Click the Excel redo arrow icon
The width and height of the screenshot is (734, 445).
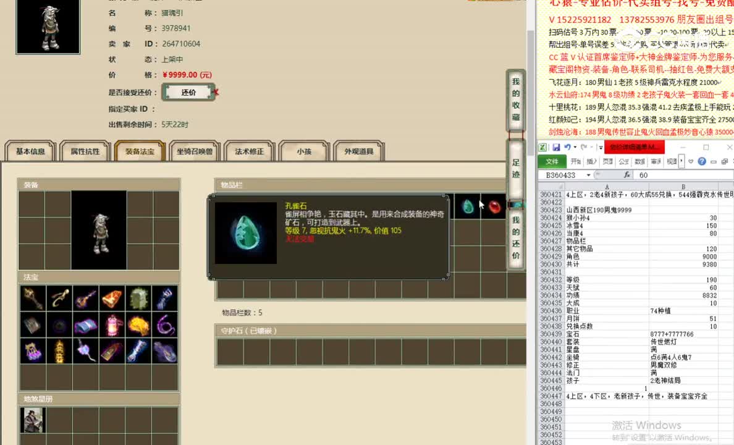584,147
